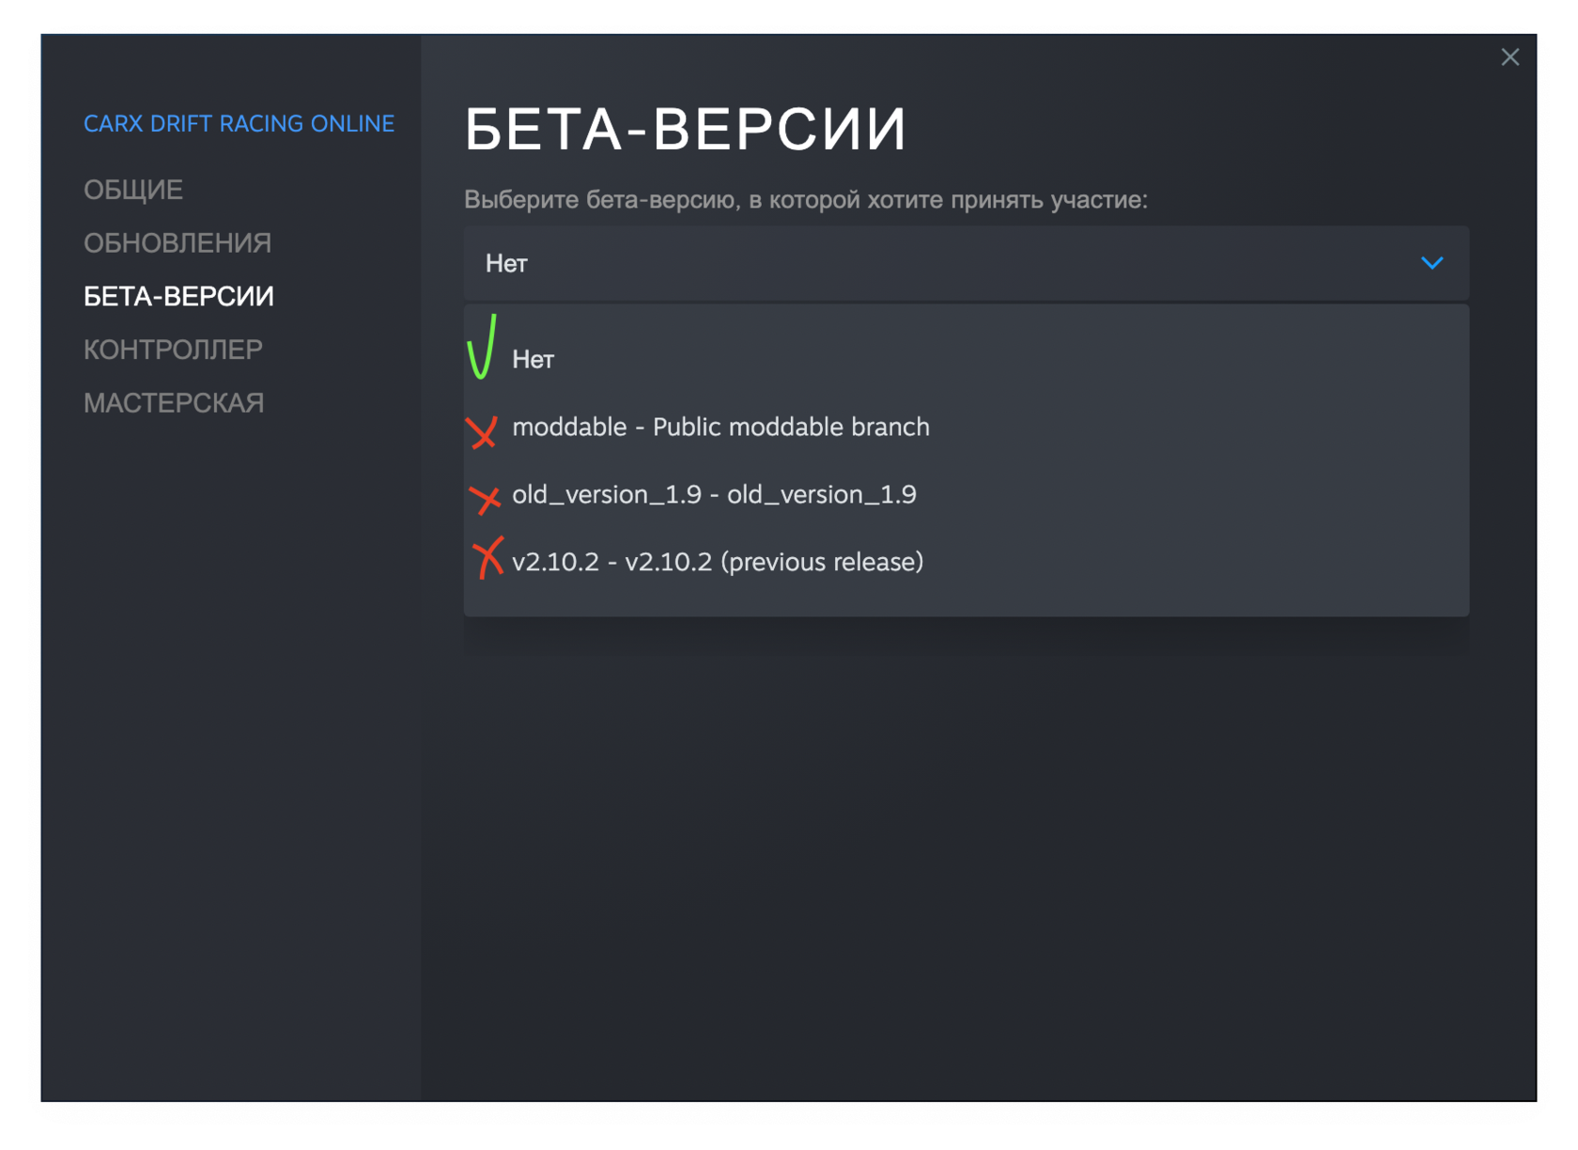Go to the КОНТРОЛЛЕР section

coord(173,350)
